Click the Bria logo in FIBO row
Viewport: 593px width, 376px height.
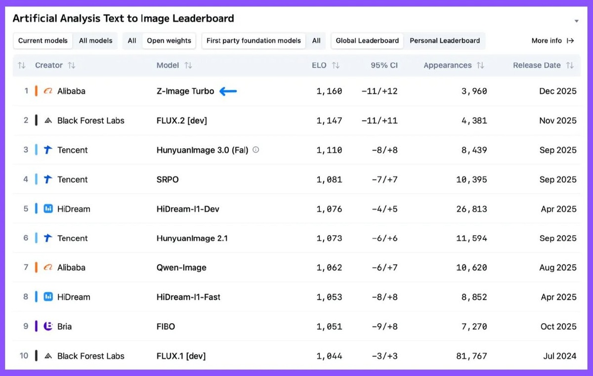pos(48,326)
